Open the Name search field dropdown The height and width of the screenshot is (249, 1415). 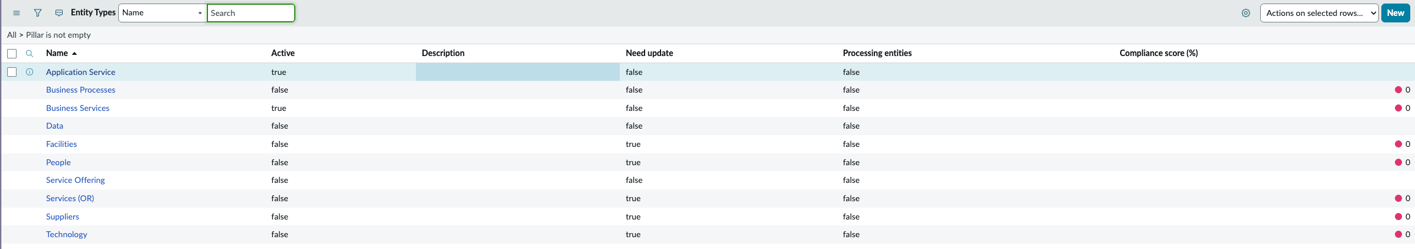162,13
